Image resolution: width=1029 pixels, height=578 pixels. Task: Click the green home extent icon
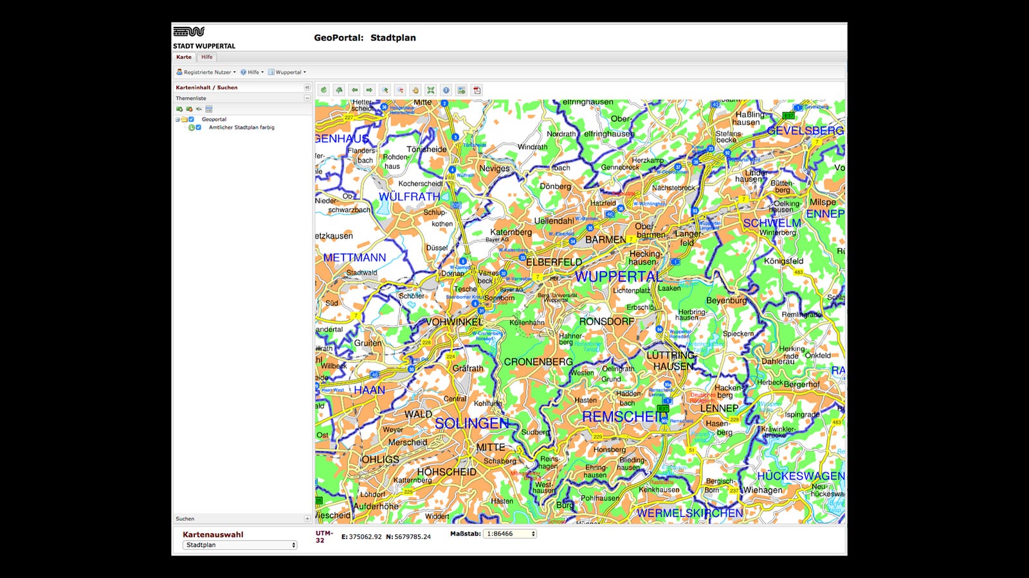coord(339,90)
